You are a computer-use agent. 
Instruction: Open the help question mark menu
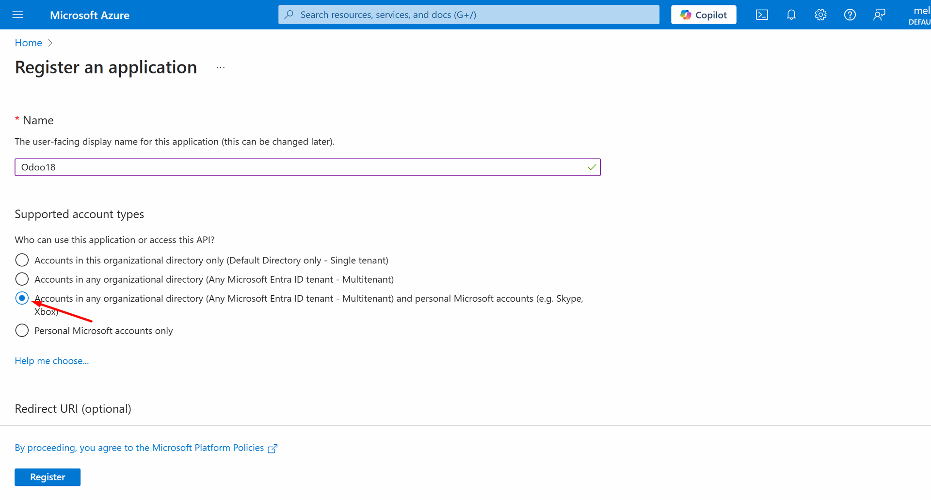pos(850,15)
